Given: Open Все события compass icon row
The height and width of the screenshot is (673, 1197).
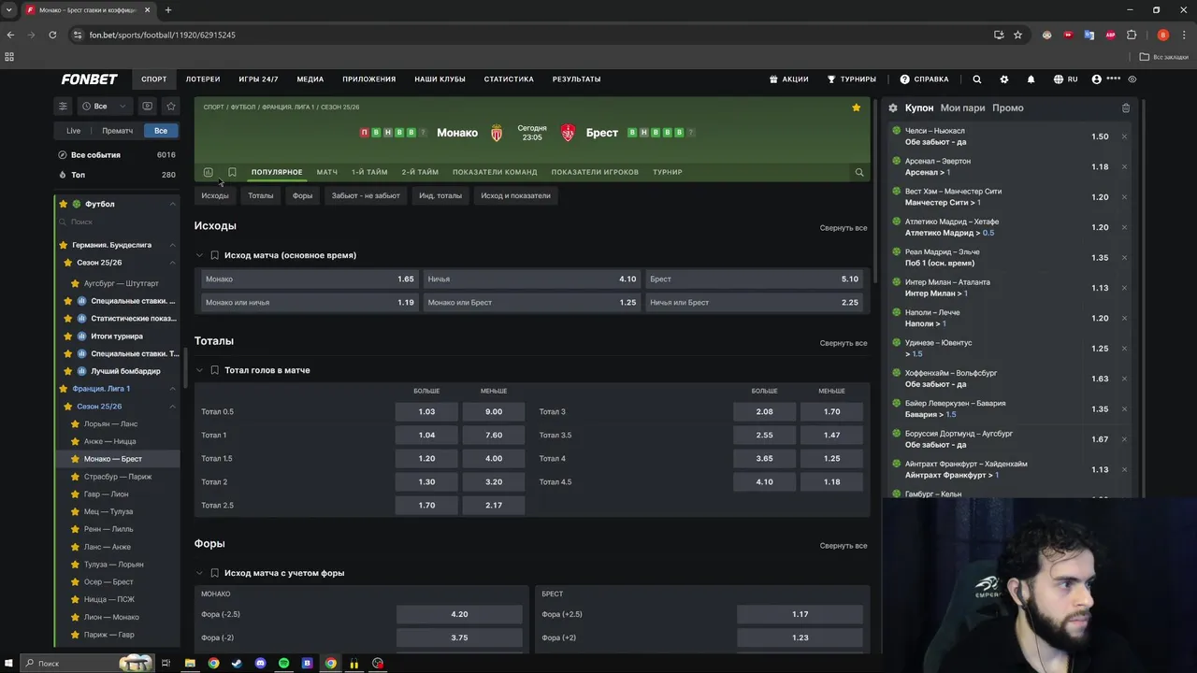Looking at the screenshot, I should tap(117, 154).
